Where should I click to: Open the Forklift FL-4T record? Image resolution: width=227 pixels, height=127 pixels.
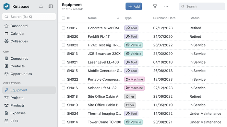point(99,36)
